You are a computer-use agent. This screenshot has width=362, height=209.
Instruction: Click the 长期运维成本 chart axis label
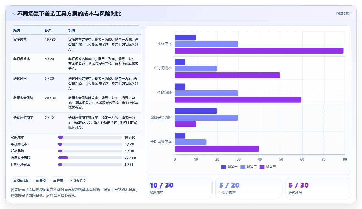click(161, 142)
